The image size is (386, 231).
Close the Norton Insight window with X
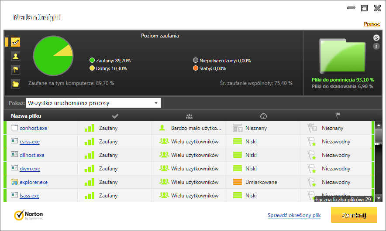click(377, 8)
